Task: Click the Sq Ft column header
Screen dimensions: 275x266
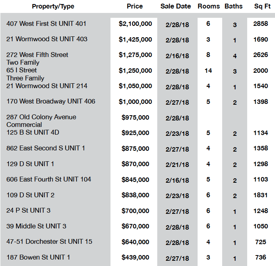Action: pos(262,6)
